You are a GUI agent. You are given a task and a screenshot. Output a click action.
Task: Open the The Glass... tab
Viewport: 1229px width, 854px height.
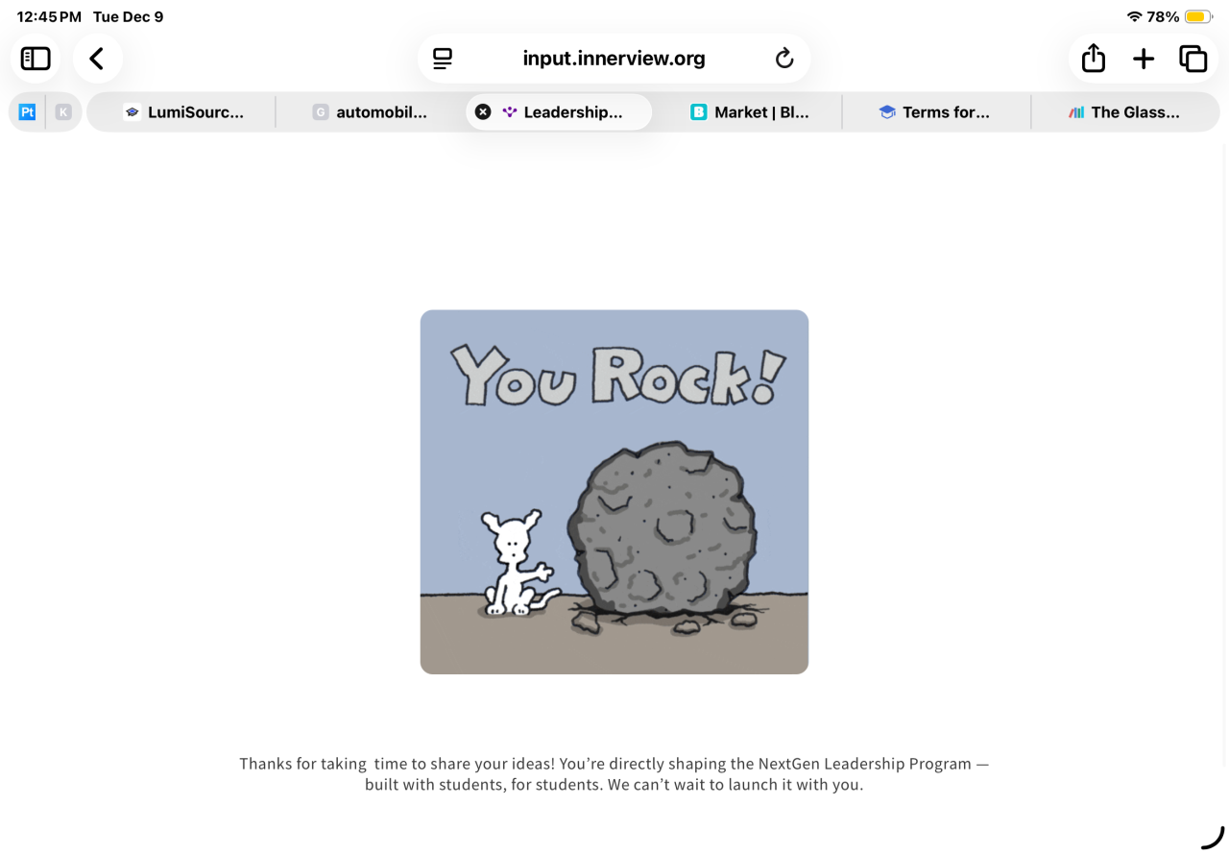point(1124,112)
